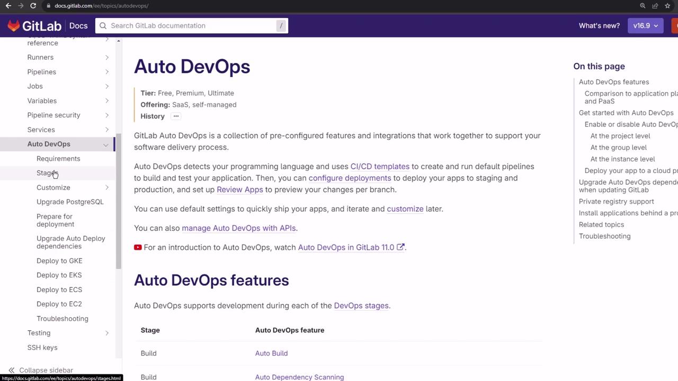Image resolution: width=678 pixels, height=381 pixels.
Task: Open the Auto DevOps in GitLab 11.0 video link
Action: pyautogui.click(x=351, y=247)
